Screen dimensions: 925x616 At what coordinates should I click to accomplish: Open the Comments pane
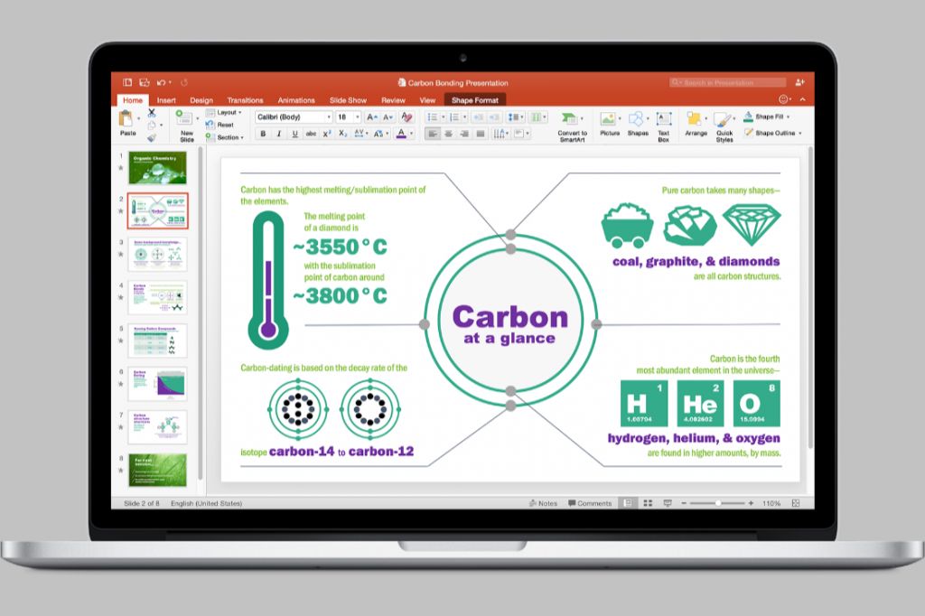590,503
